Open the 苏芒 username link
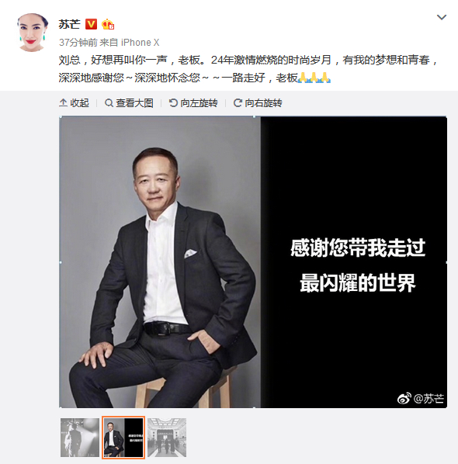 69,24
